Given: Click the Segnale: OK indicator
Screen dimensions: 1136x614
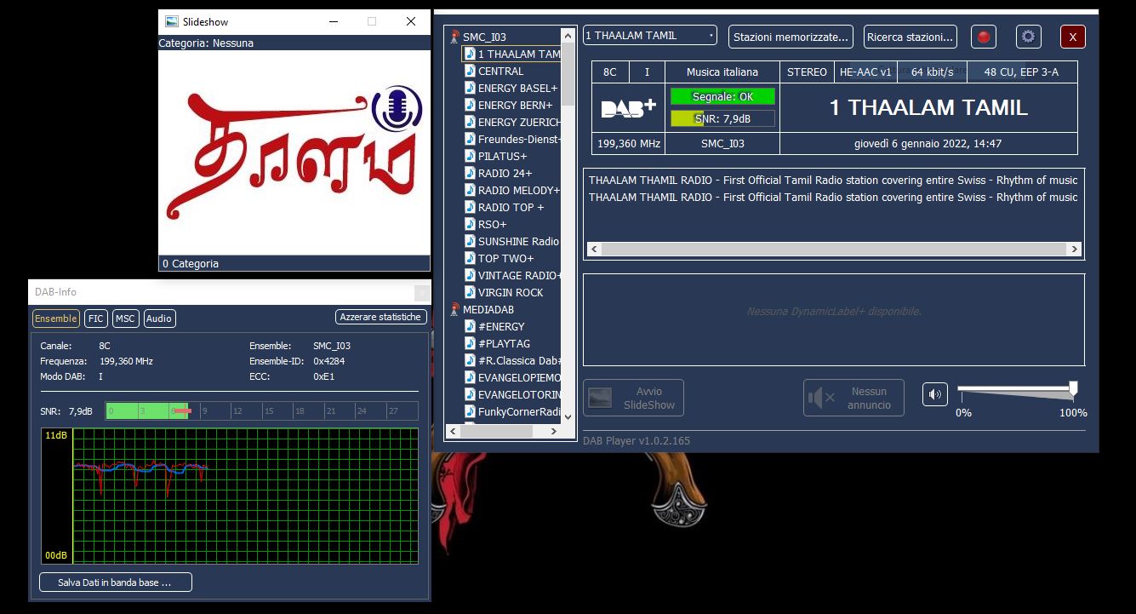Looking at the screenshot, I should [x=722, y=96].
